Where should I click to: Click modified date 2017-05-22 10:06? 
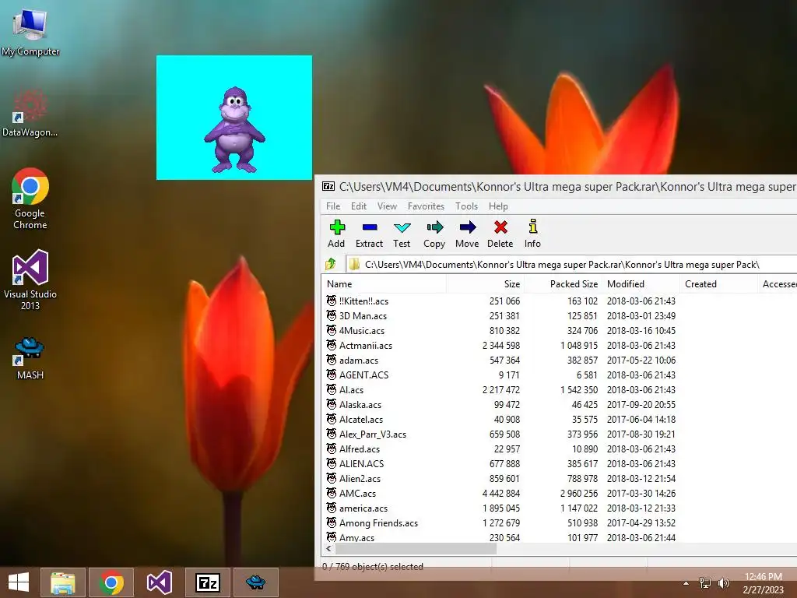[641, 360]
